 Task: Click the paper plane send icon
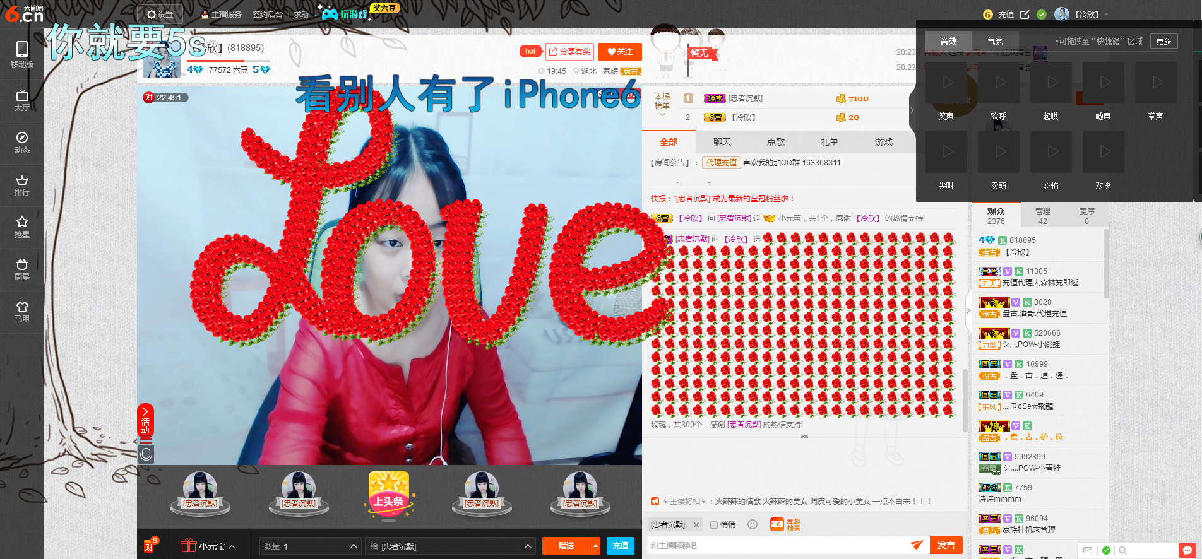[x=917, y=545]
